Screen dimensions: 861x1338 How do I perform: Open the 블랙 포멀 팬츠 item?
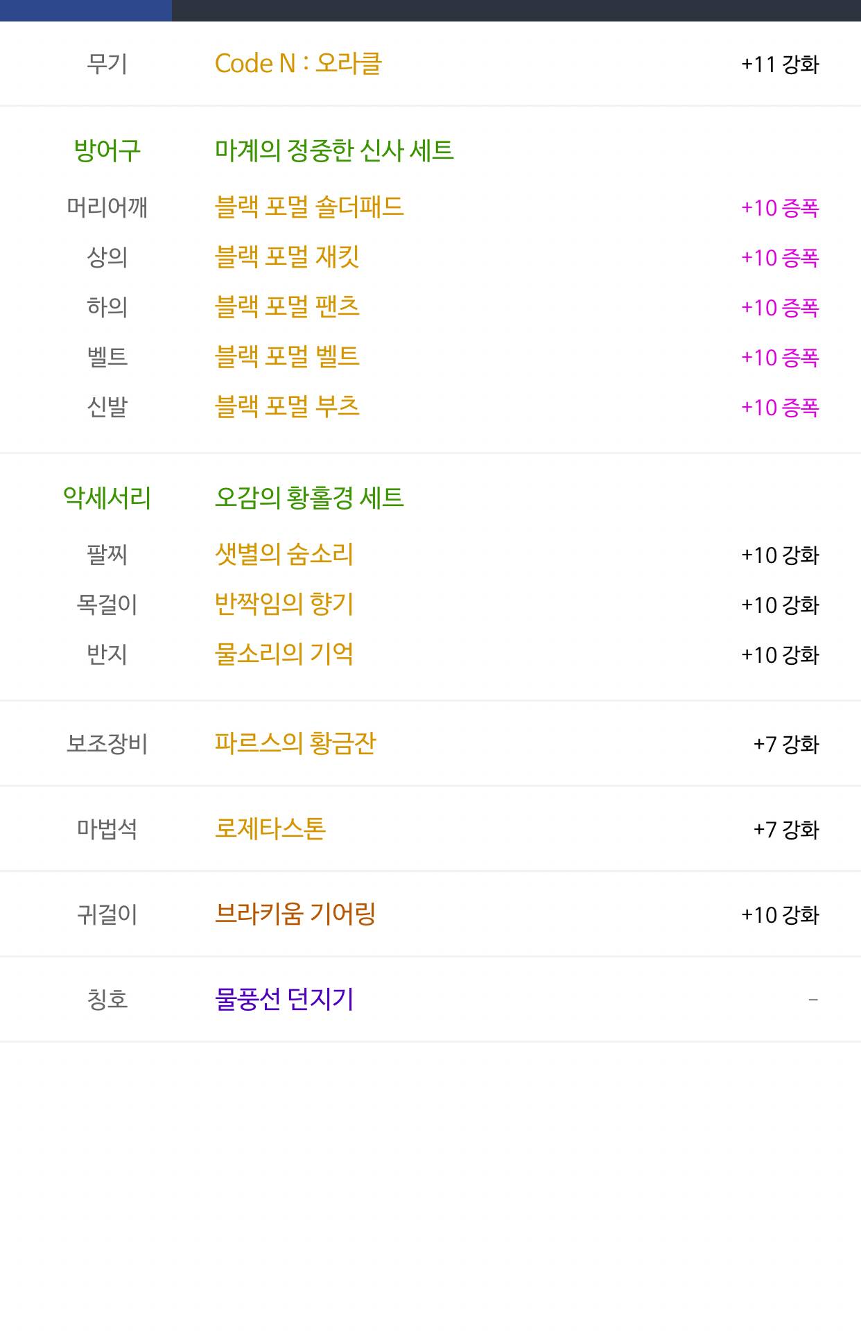point(287,307)
